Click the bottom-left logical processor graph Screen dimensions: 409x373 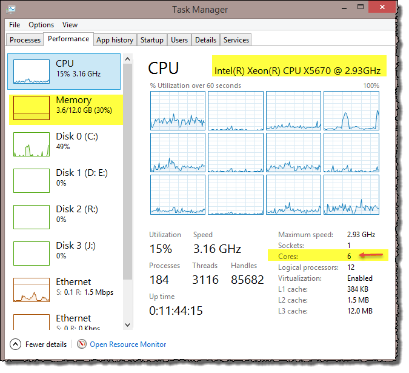tap(178, 195)
